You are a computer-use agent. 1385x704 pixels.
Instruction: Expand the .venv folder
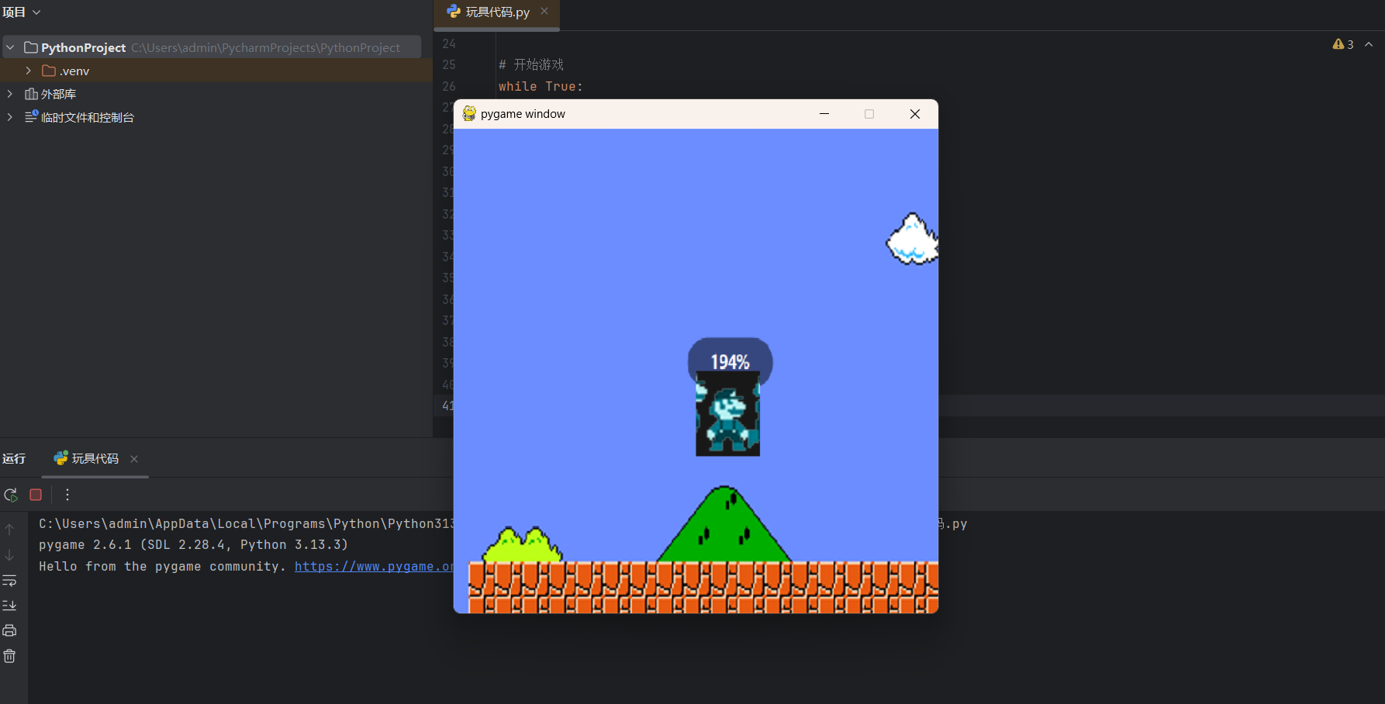29,71
